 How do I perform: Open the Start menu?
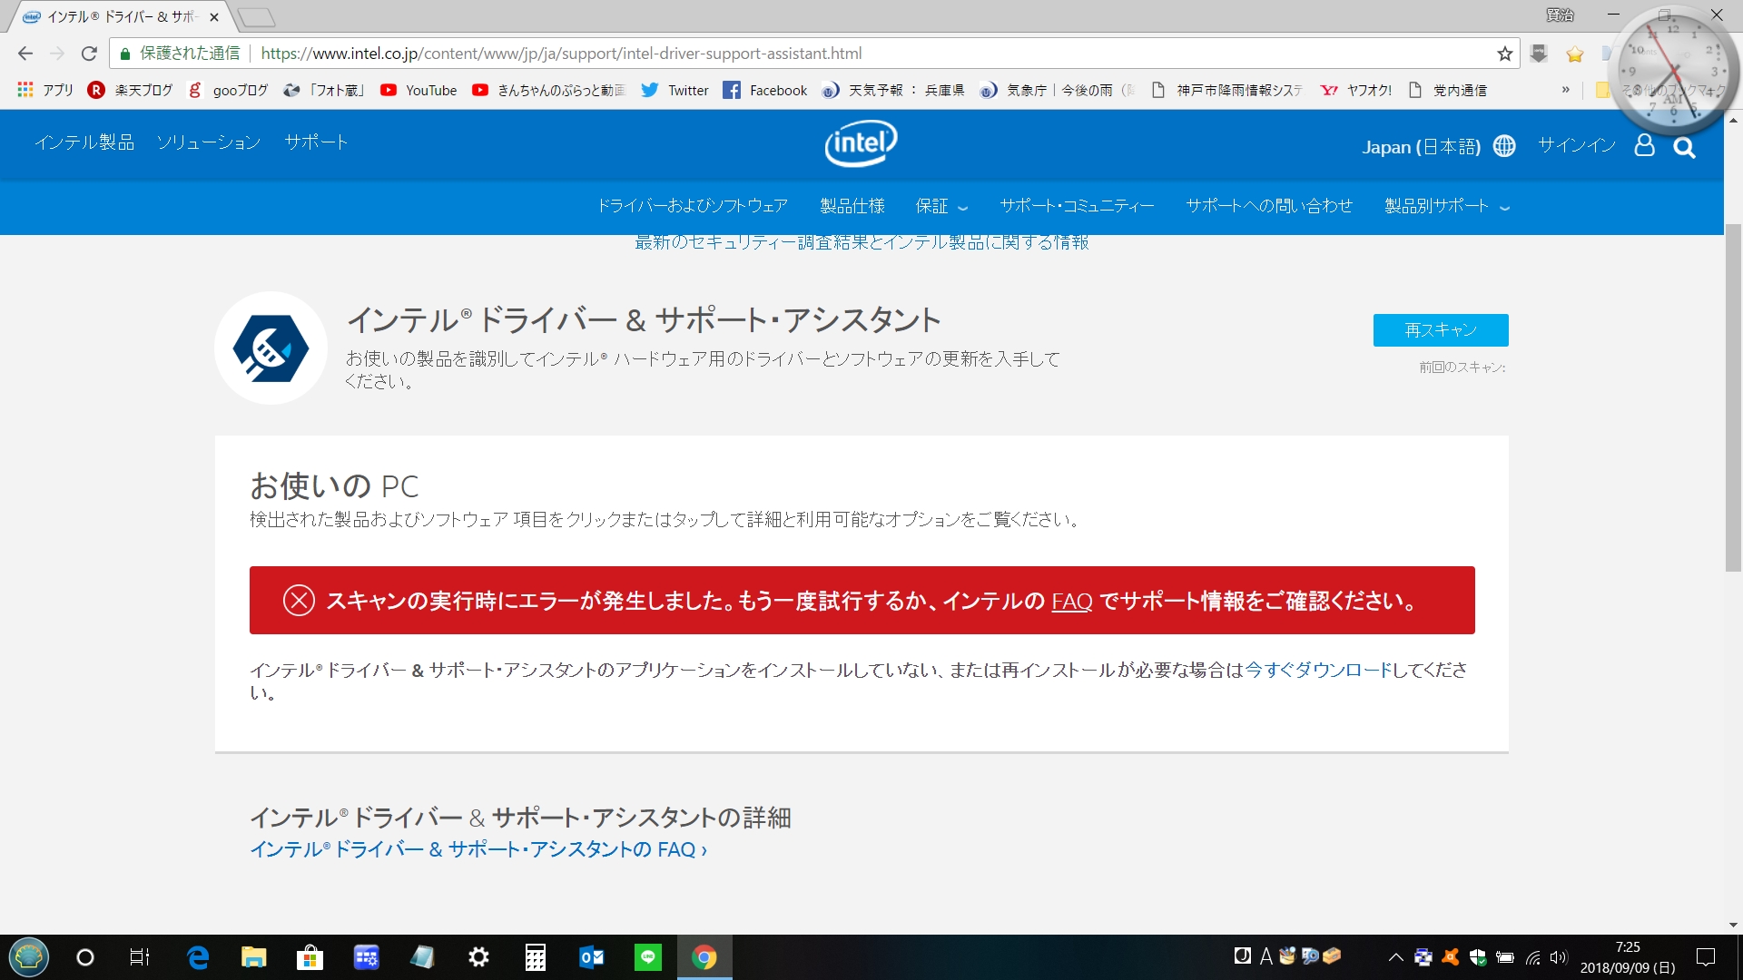coord(29,957)
